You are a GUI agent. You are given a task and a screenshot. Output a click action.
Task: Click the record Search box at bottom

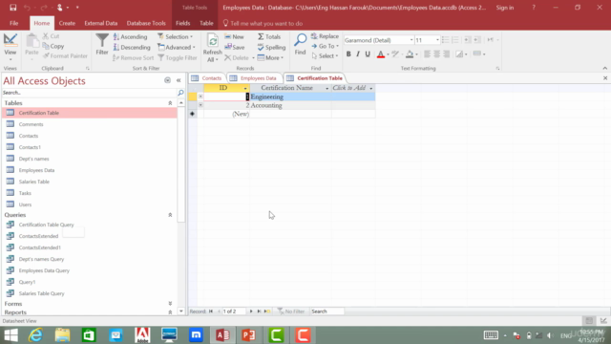pyautogui.click(x=327, y=312)
